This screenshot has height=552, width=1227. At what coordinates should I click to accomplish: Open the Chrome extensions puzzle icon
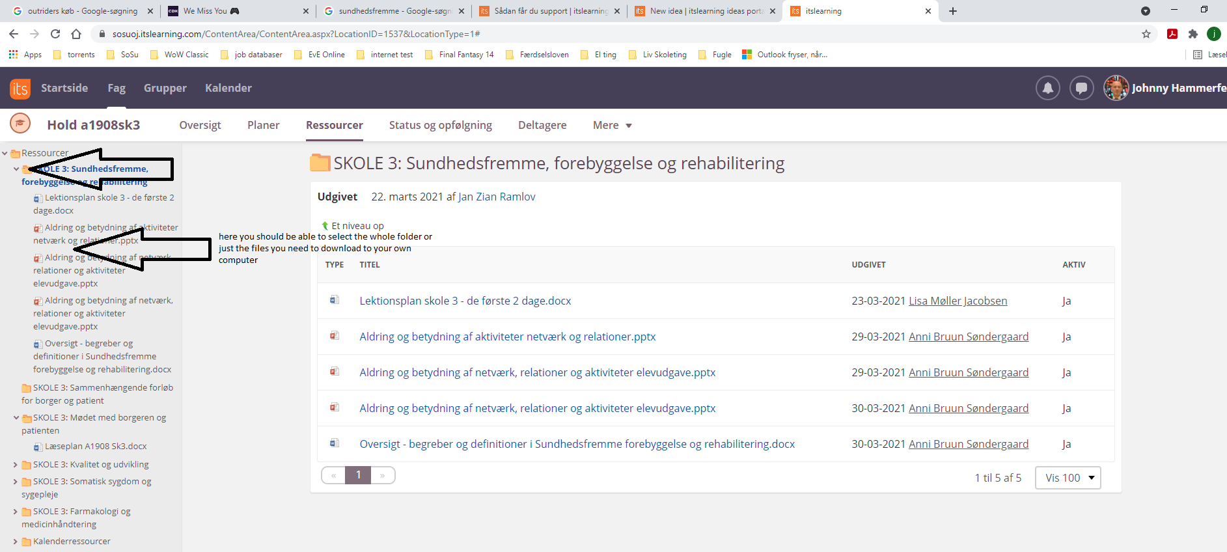[x=1193, y=34]
